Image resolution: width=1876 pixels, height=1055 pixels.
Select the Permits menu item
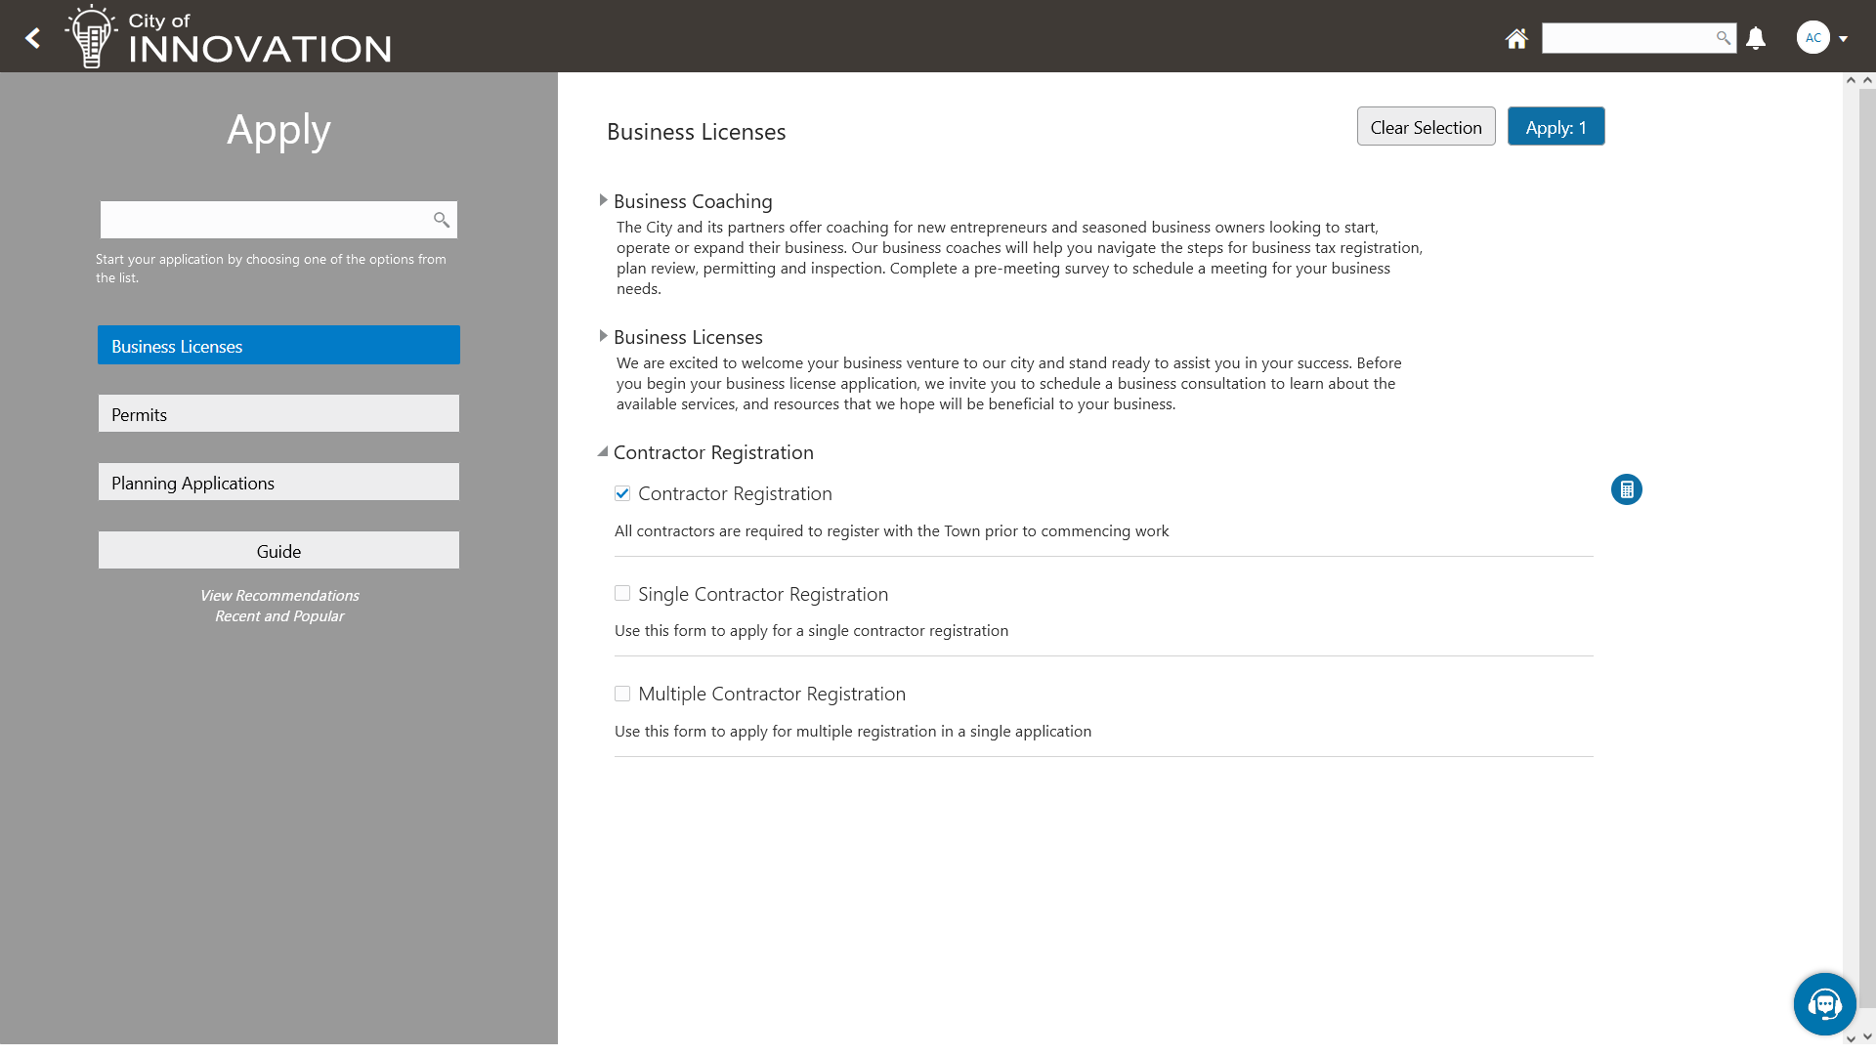(x=278, y=413)
